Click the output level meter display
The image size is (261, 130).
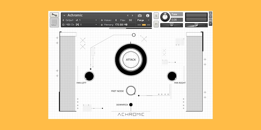(196, 17)
